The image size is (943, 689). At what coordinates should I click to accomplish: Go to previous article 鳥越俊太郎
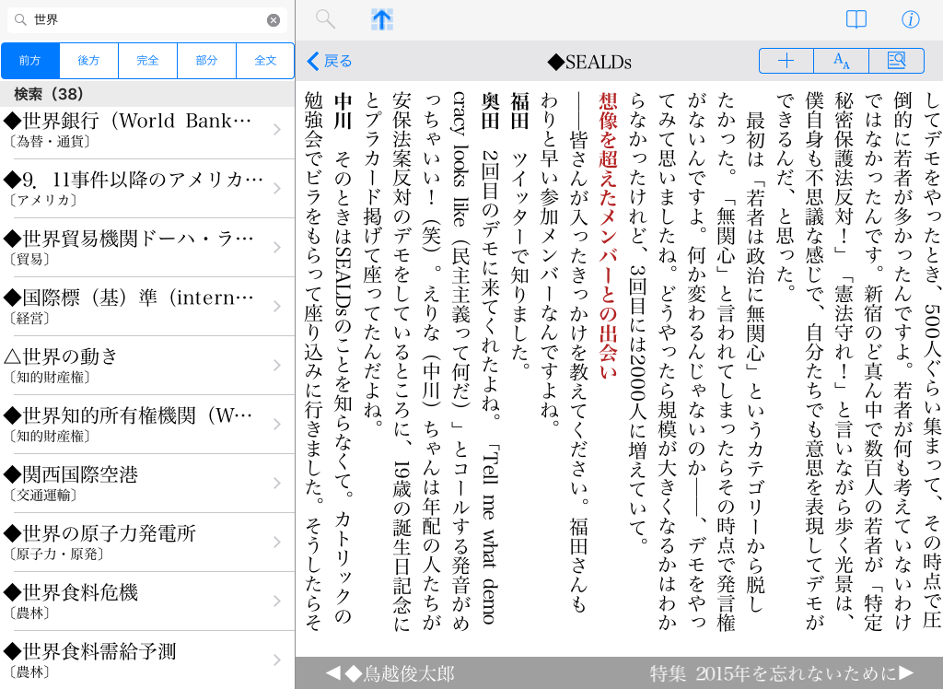point(390,673)
